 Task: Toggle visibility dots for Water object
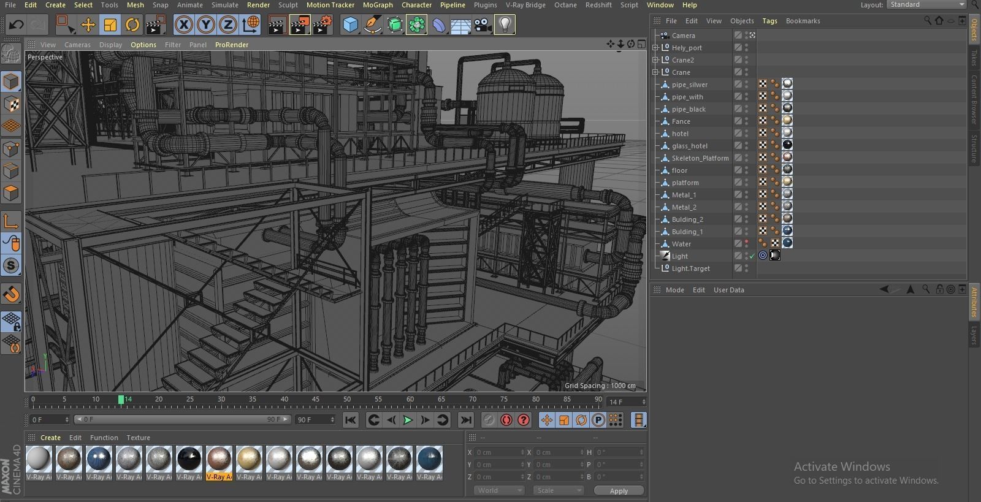tap(746, 244)
